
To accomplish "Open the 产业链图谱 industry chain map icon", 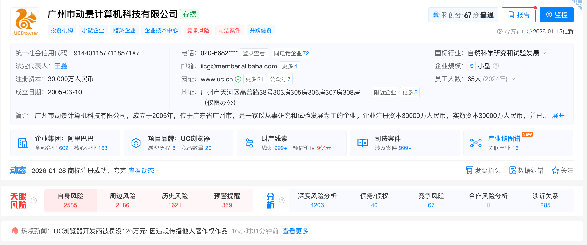I will [476, 142].
